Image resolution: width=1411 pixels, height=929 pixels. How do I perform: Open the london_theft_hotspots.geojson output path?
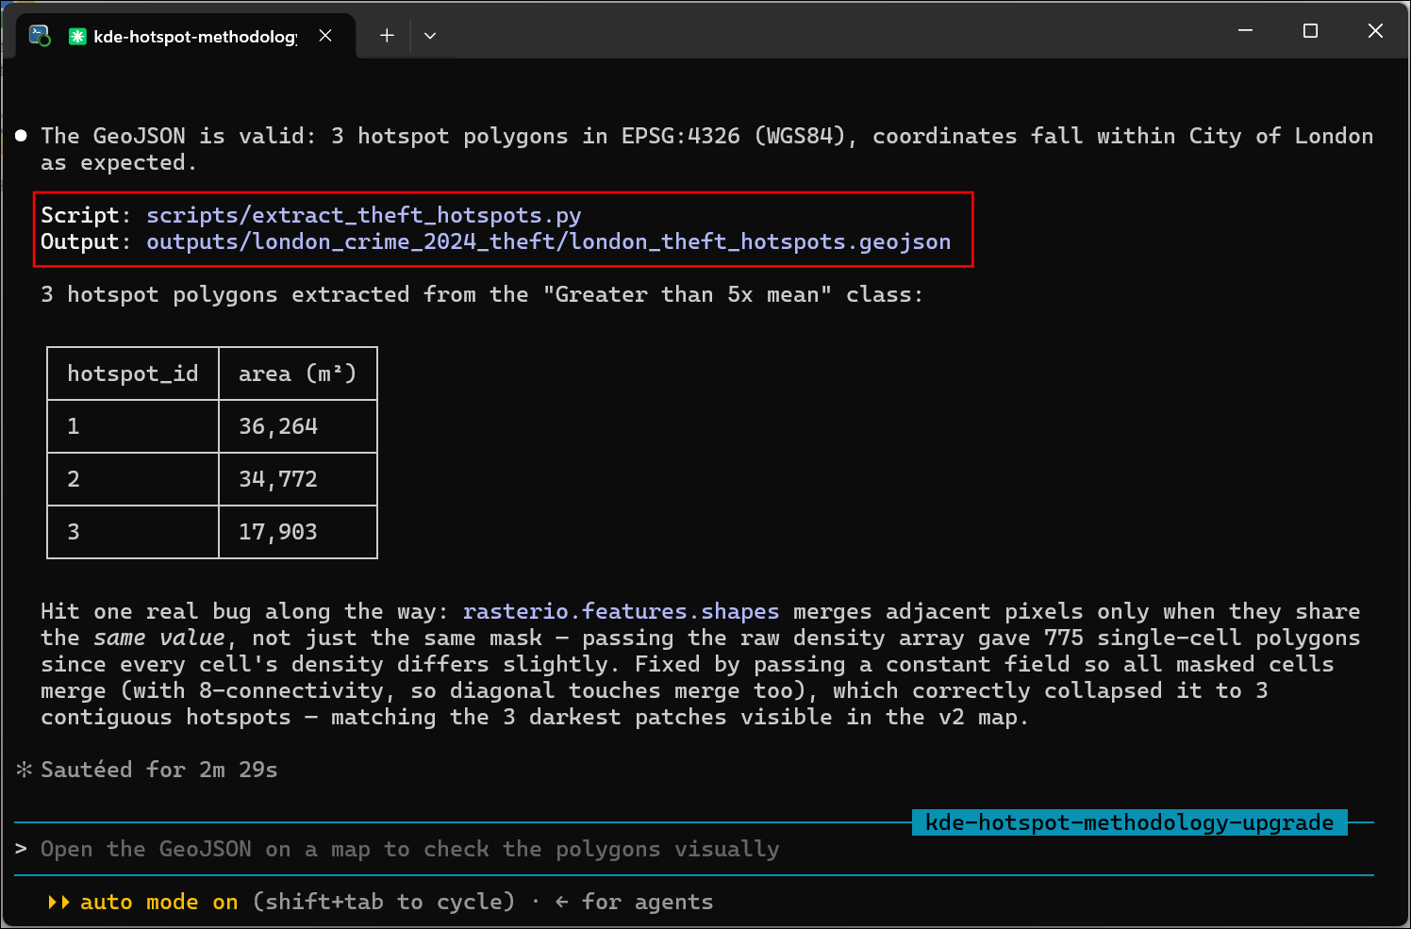tap(549, 241)
